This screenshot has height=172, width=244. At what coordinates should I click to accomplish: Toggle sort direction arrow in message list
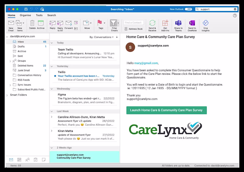coord(117,37)
